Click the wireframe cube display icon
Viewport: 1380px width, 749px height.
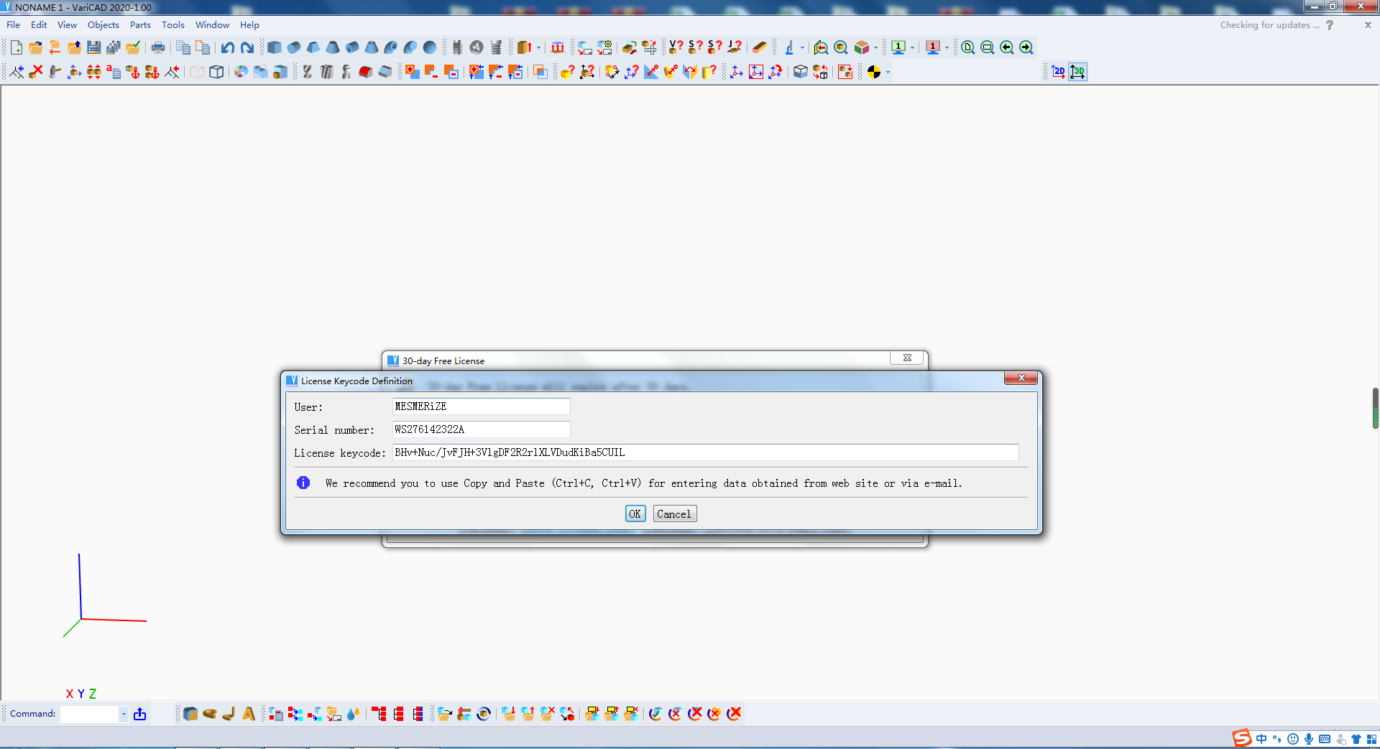tap(216, 72)
